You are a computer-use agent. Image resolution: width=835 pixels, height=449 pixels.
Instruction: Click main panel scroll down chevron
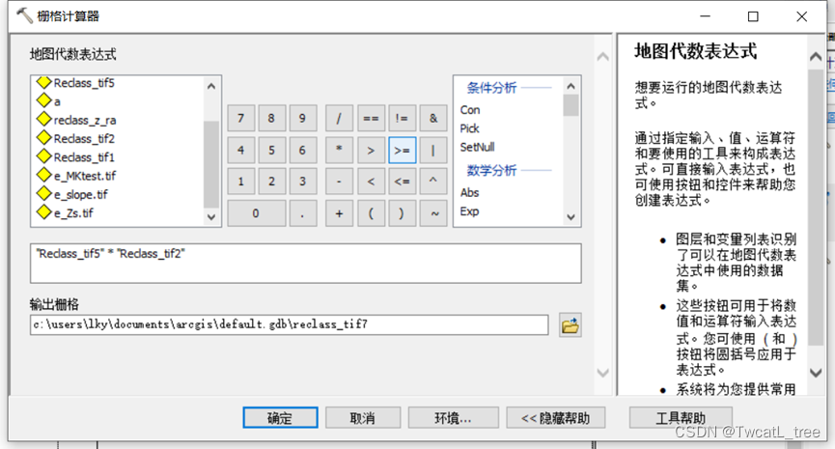coord(602,373)
